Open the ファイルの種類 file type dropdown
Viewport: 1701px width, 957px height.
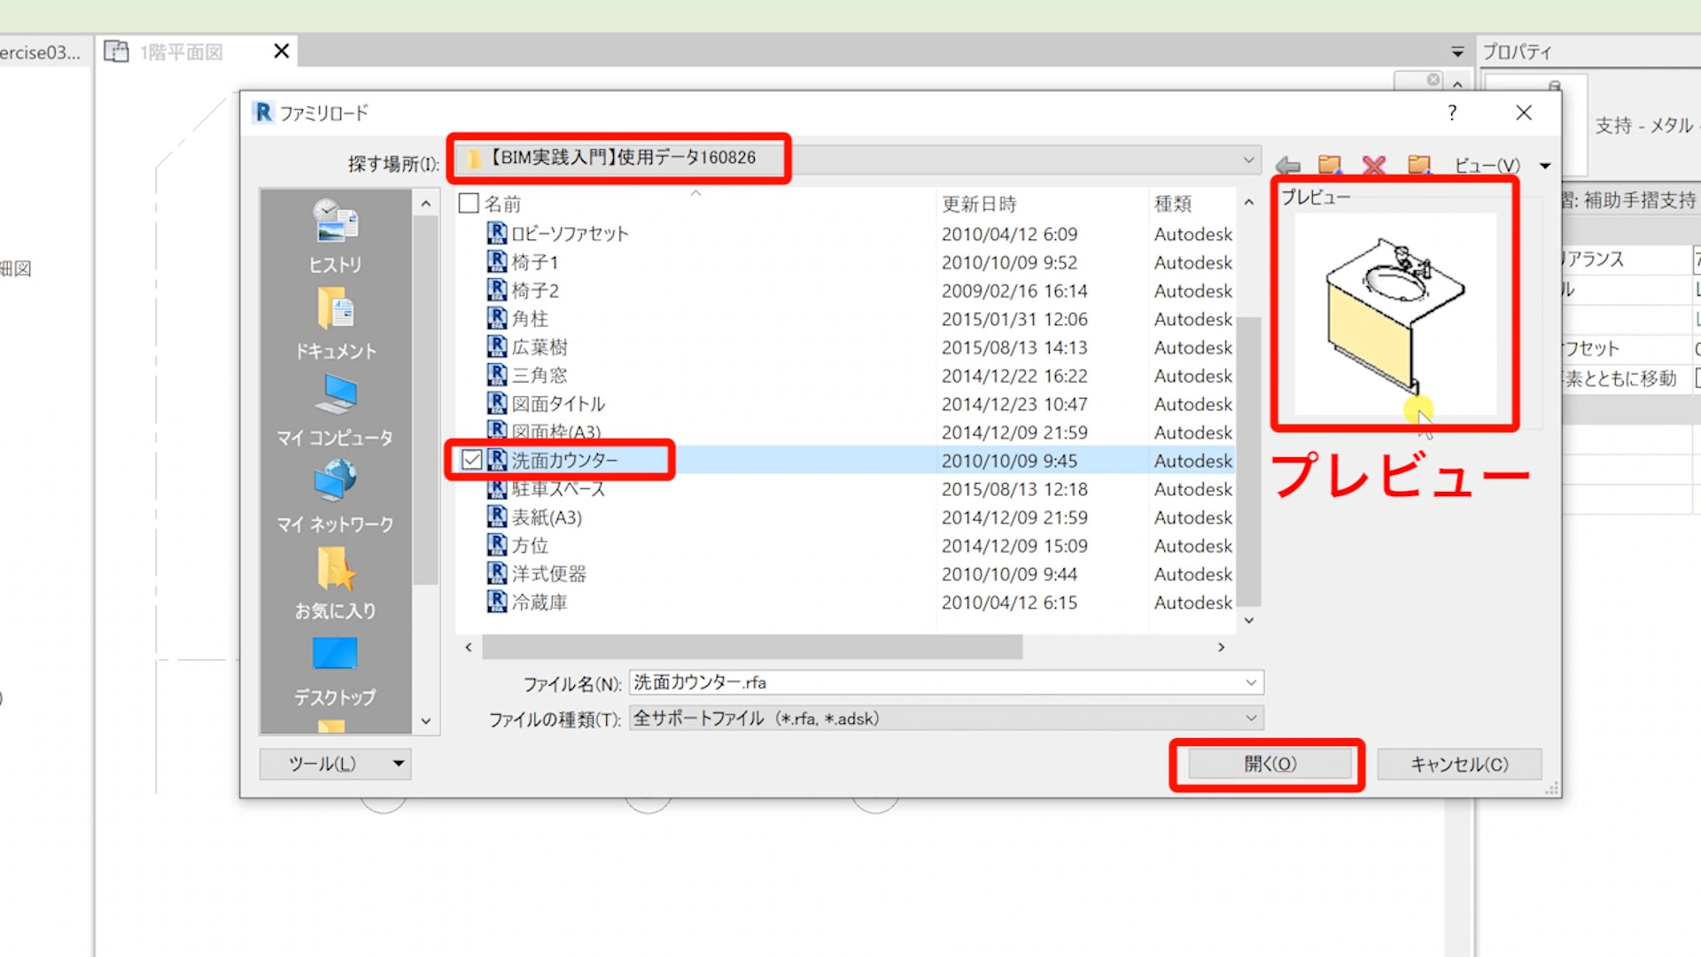click(1250, 719)
